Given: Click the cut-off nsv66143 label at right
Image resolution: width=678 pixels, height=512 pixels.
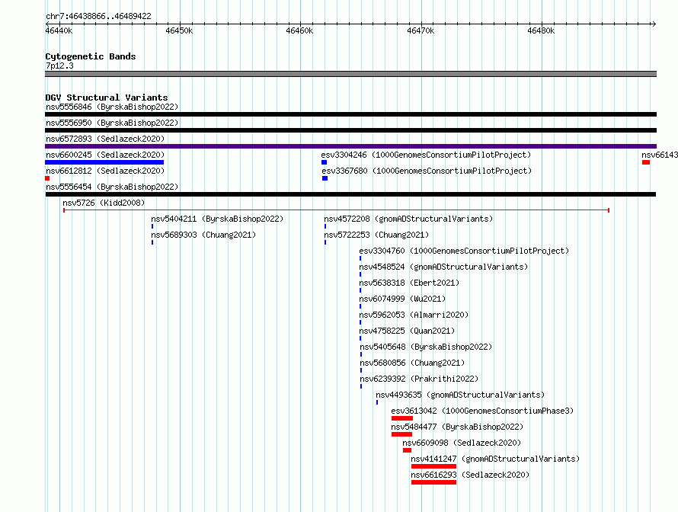Looking at the screenshot, I should pyautogui.click(x=660, y=155).
